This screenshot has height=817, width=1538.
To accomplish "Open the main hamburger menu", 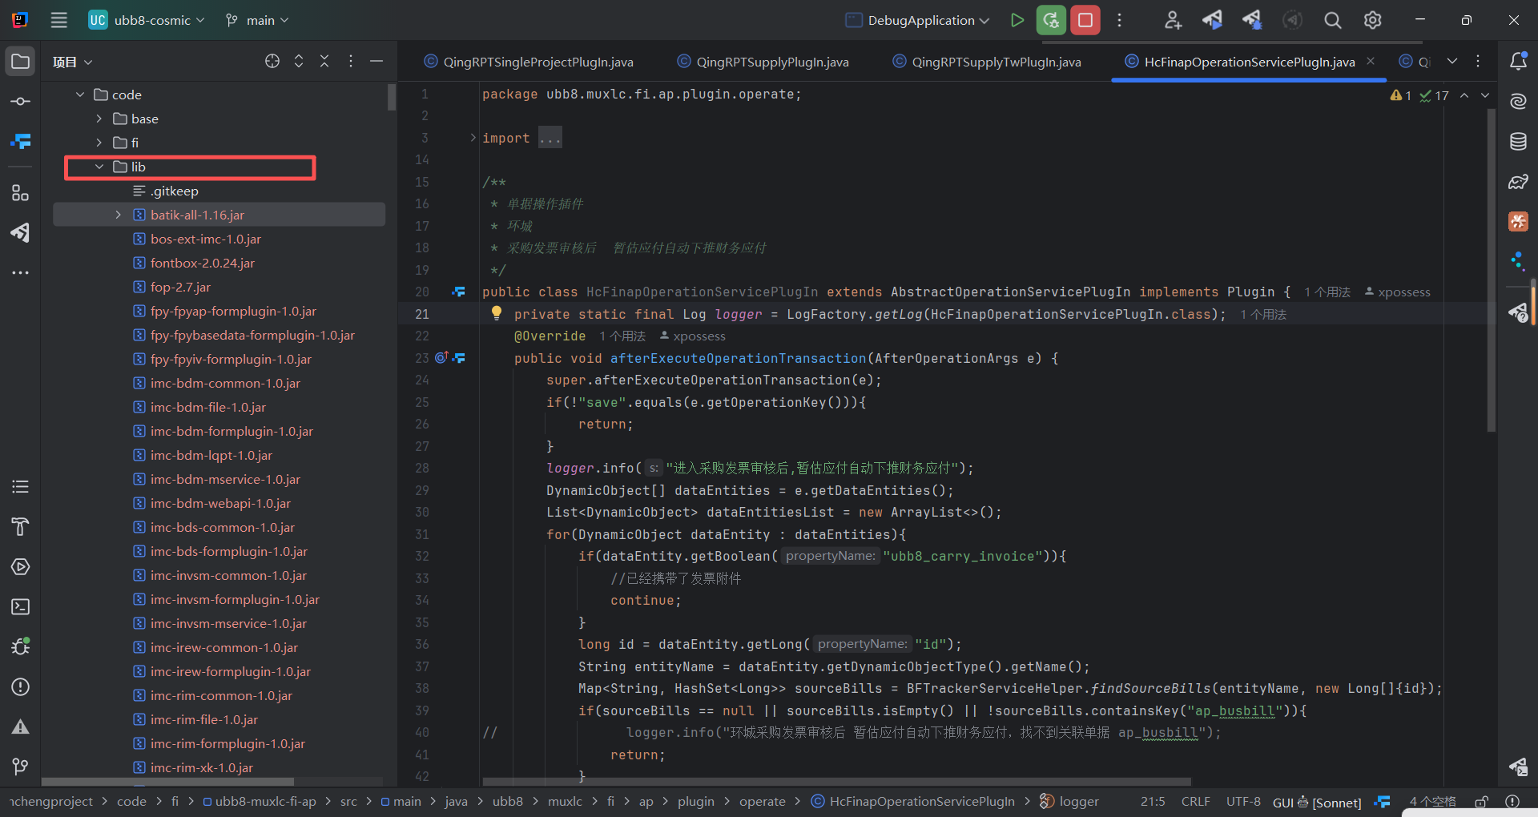I will click(x=58, y=20).
